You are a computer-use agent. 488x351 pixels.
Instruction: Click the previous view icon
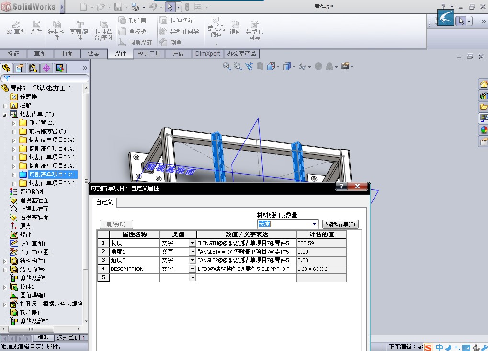(x=249, y=66)
